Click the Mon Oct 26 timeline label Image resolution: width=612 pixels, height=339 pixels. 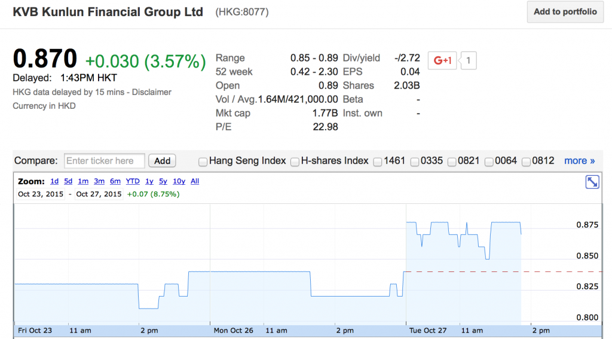pyautogui.click(x=234, y=331)
